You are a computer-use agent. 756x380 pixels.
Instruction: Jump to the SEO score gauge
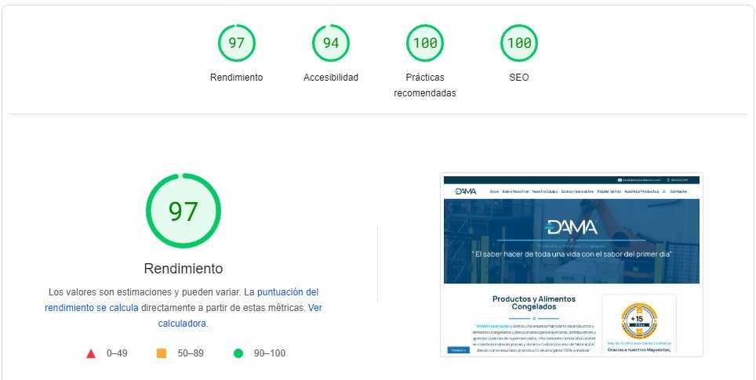[x=518, y=43]
